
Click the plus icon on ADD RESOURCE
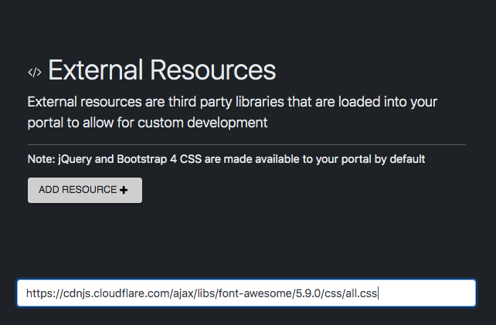pos(124,190)
